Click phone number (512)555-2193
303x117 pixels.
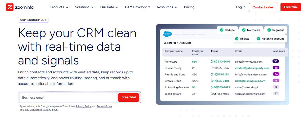(220, 75)
